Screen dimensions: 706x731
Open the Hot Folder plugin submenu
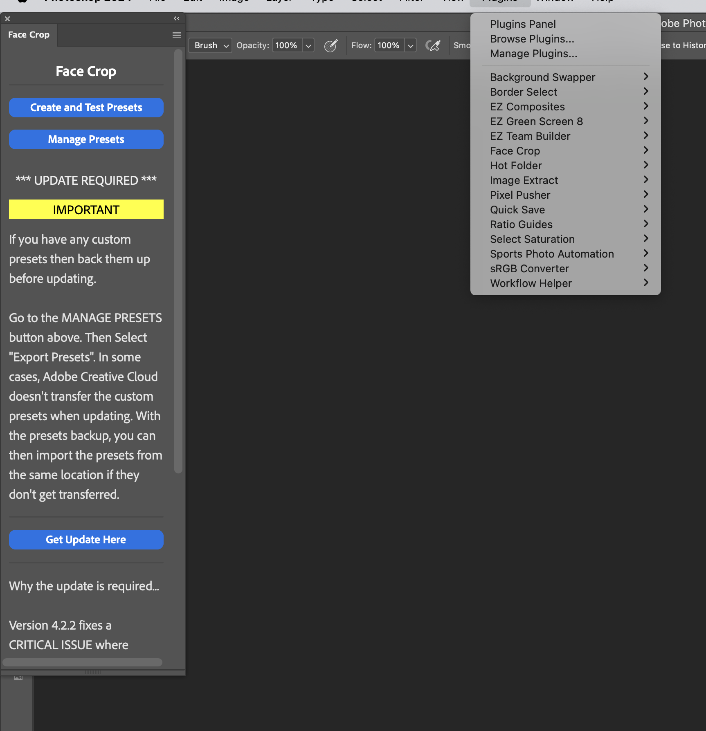pos(565,166)
